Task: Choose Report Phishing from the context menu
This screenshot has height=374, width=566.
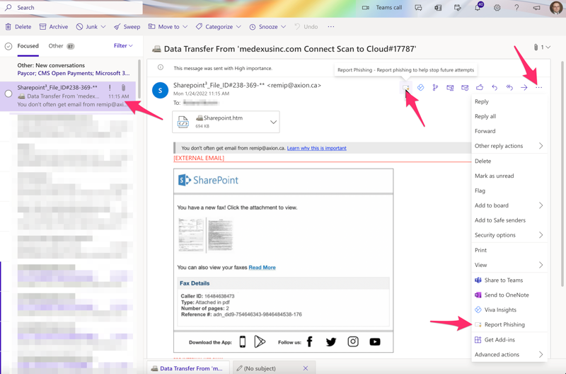Action: 504,324
